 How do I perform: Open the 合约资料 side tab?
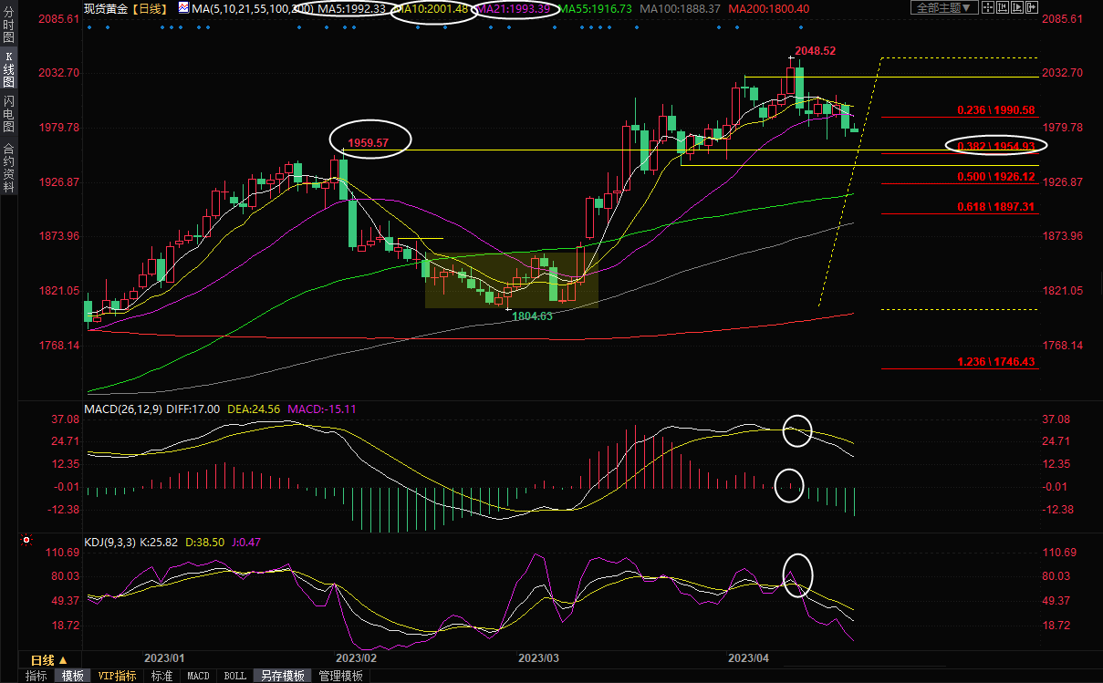[8, 167]
